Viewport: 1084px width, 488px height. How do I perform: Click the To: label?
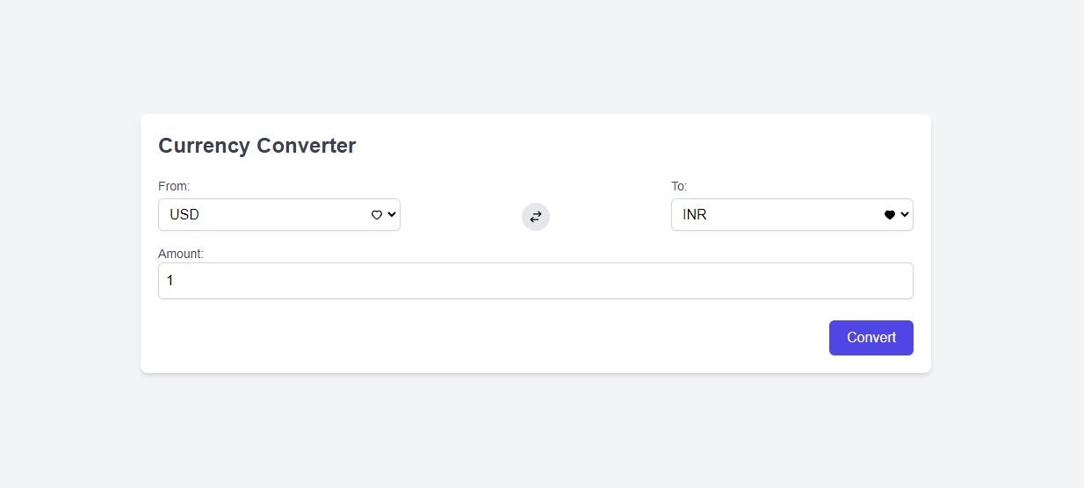679,186
